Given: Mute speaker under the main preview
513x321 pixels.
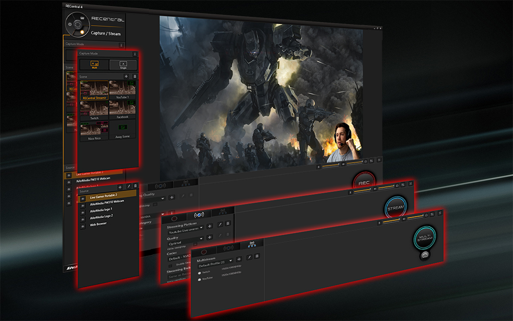Looking at the screenshot, I should click(x=344, y=164).
